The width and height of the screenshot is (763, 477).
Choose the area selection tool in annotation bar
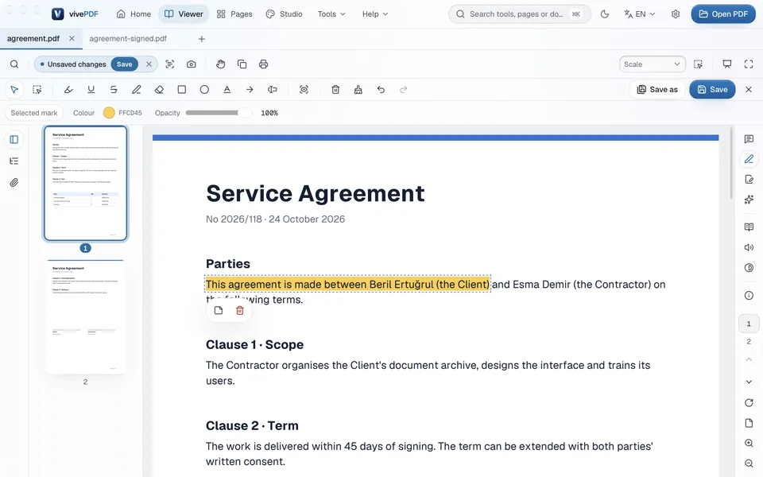(37, 90)
